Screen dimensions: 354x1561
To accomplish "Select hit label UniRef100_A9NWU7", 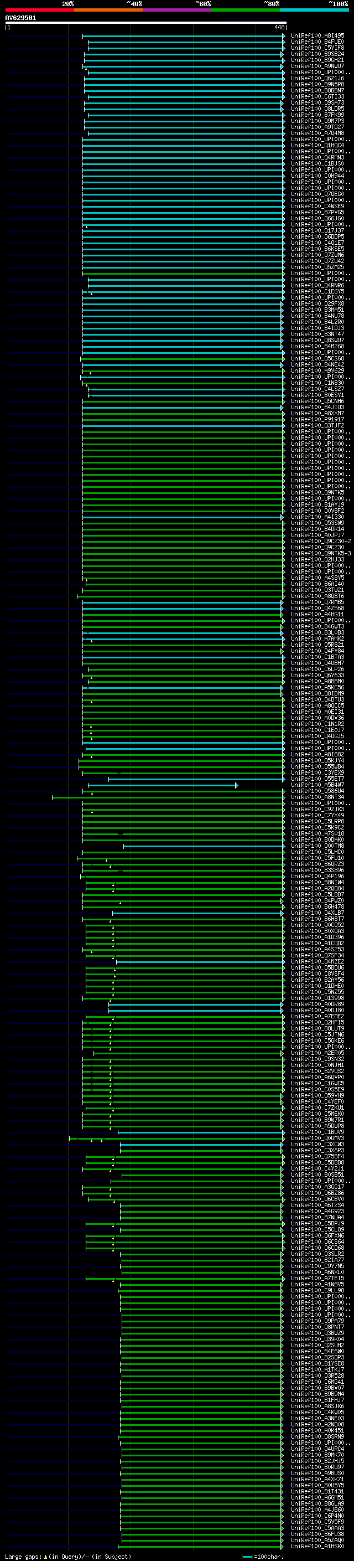I will point(317,66).
